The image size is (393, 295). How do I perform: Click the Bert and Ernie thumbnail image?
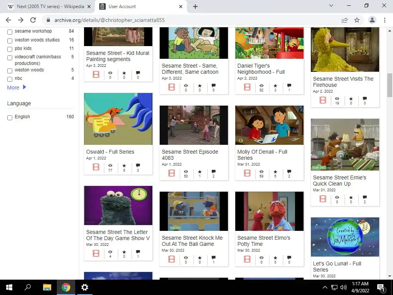pos(345,145)
